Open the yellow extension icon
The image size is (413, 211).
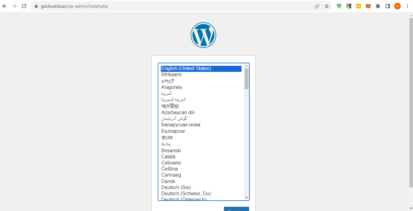[358, 6]
